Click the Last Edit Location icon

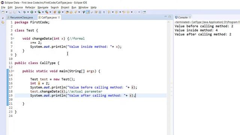coord(124,12)
